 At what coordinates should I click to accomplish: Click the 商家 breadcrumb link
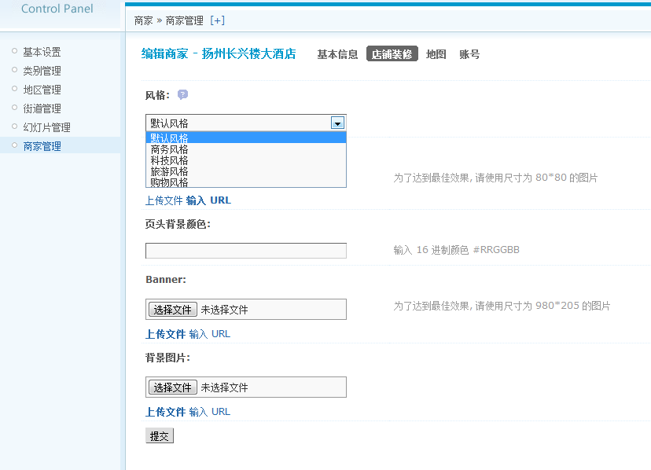point(144,20)
